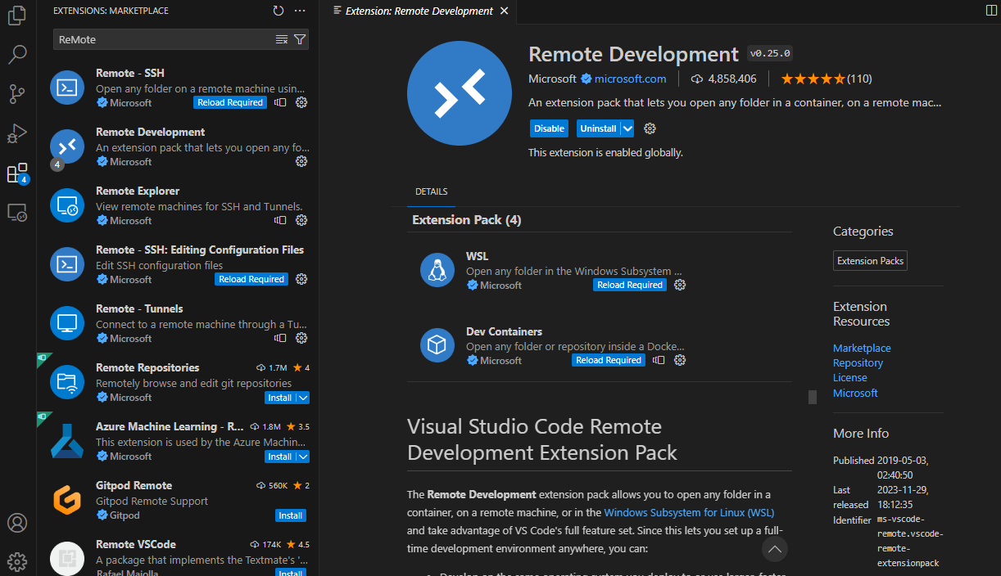Open manage gear for WSL pack item
Viewport: 1001px width, 576px height.
(x=680, y=285)
